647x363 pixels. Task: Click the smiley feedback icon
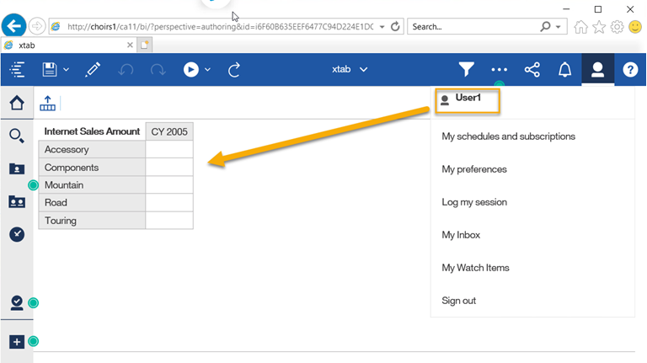point(635,27)
